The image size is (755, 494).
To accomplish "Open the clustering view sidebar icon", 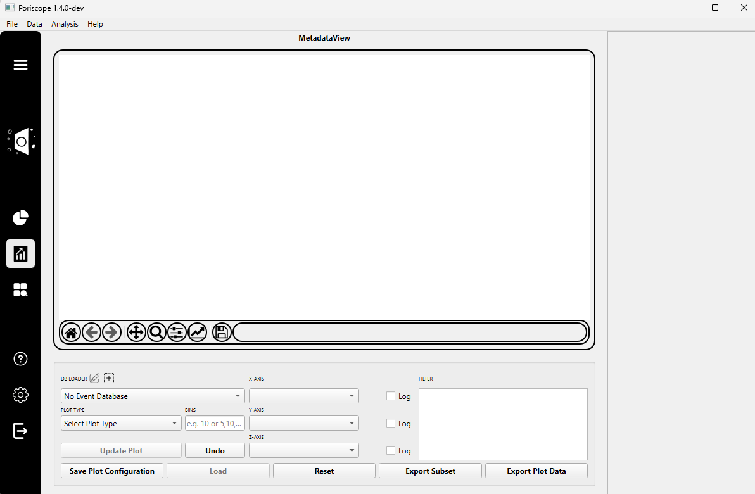I will pos(20,289).
